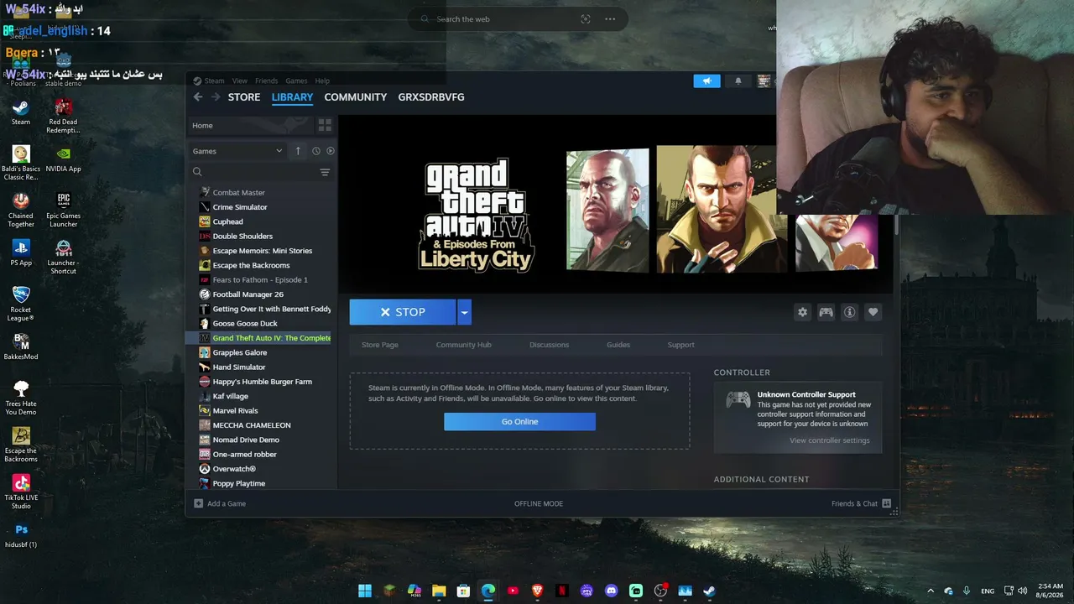
Task: Click Add a Game
Action: (220, 503)
